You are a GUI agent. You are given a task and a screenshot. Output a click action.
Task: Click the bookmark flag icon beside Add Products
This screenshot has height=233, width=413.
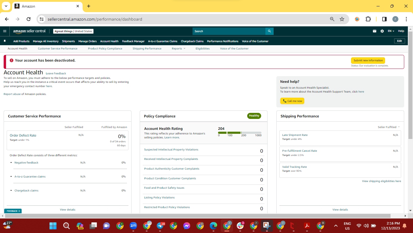point(5,41)
